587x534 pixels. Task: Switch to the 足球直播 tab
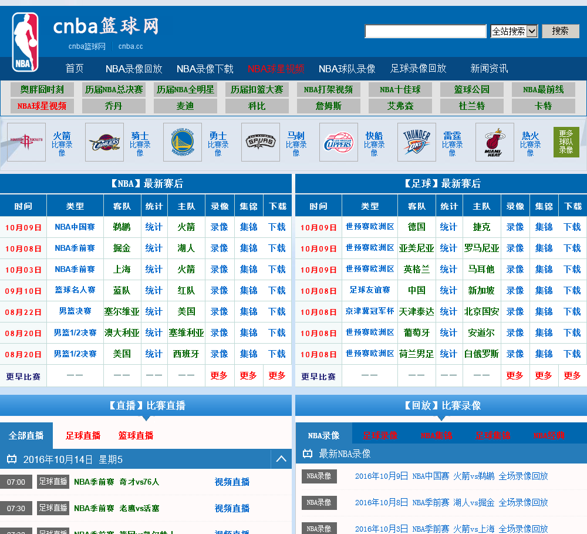83,435
